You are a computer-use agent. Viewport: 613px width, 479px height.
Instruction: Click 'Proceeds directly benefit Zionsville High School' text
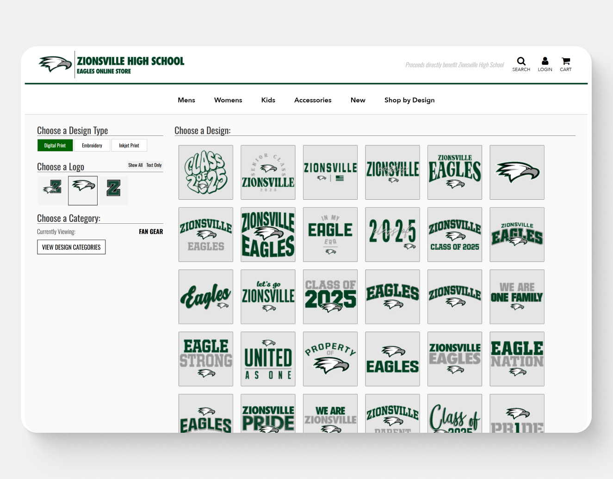click(454, 65)
